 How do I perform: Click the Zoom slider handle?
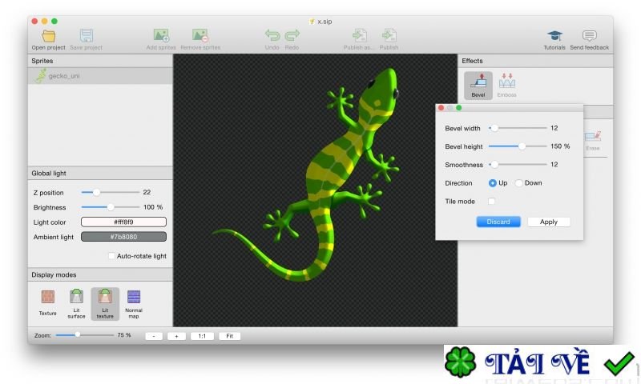tap(77, 335)
